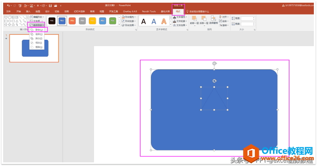The height and width of the screenshot is (166, 317).
Task: Switch to the Nordri Tools tab
Action: coord(149,11)
